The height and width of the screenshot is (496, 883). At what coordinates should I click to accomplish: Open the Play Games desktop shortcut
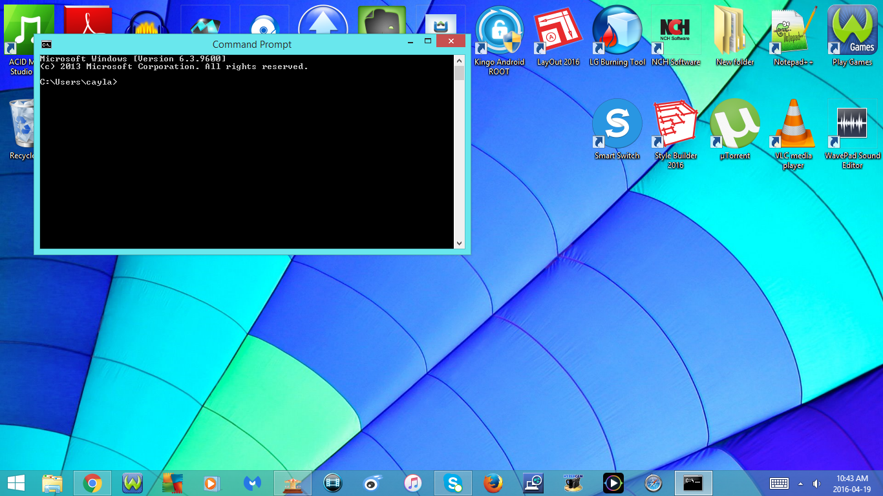tap(852, 36)
